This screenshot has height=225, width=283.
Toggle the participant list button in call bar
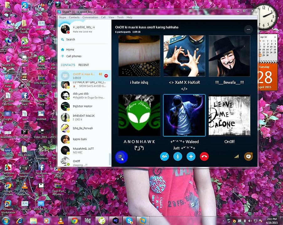click(121, 157)
